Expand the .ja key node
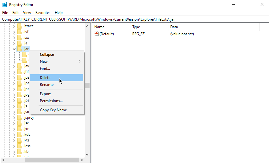 (14, 43)
